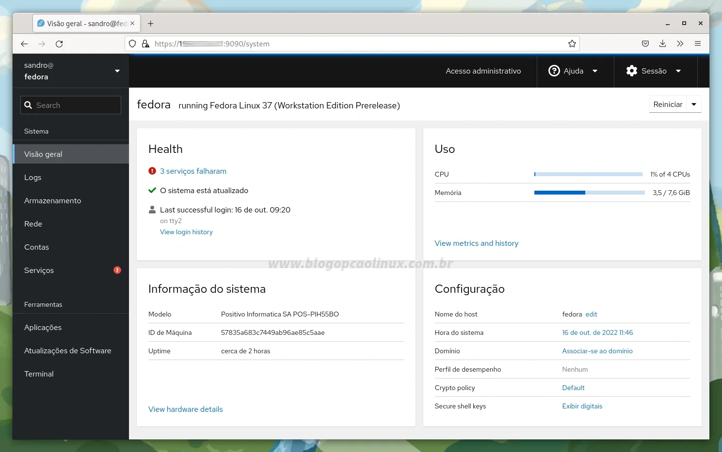Viewport: 722px width, 452px height.
Task: Bookmark page with star icon
Action: coord(572,44)
